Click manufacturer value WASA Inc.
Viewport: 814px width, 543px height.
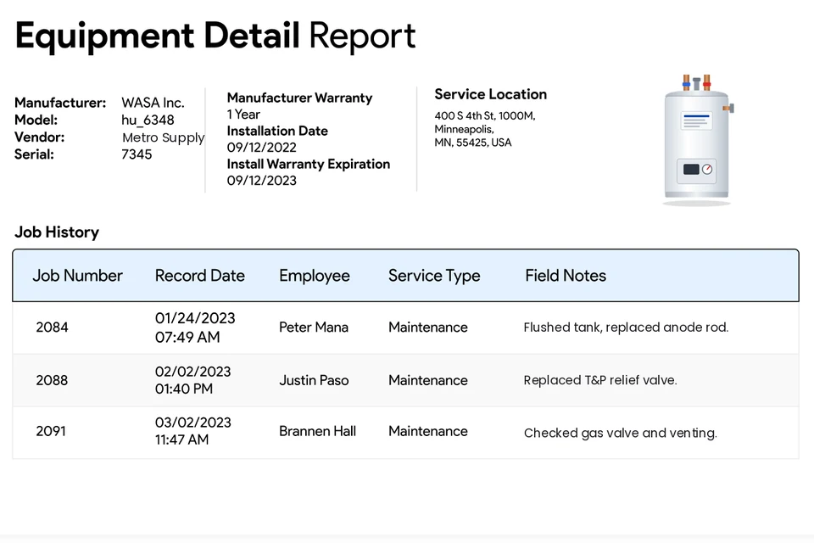(153, 103)
